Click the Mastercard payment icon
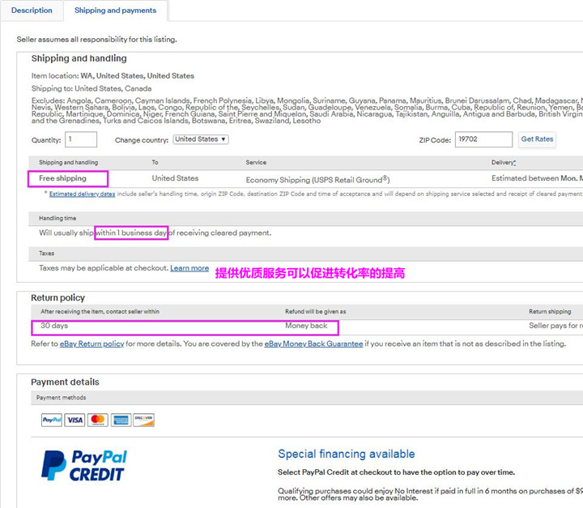Image resolution: width=583 pixels, height=508 pixels. (x=98, y=420)
